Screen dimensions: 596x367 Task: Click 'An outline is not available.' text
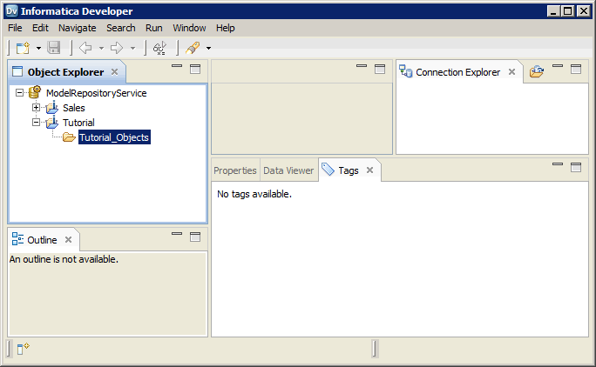tap(64, 259)
